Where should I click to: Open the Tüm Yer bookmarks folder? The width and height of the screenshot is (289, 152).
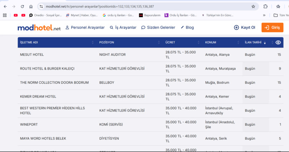point(281,15)
